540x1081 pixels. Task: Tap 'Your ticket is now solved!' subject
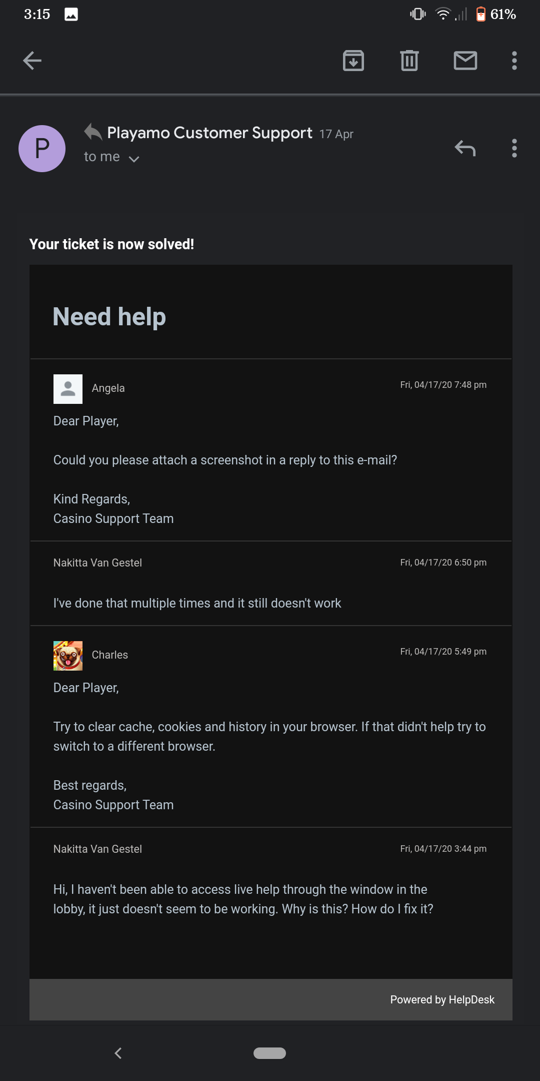pos(111,244)
